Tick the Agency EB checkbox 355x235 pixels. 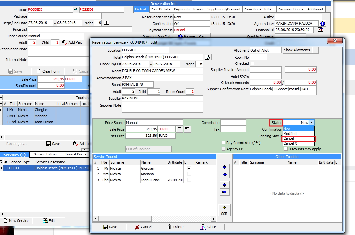[x=223, y=149]
